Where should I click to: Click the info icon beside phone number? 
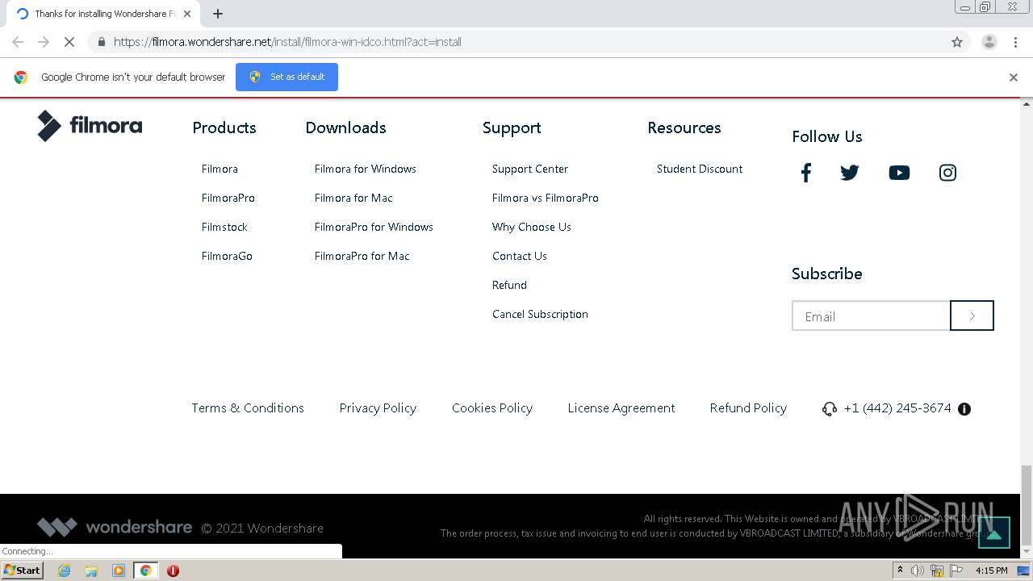coord(964,409)
